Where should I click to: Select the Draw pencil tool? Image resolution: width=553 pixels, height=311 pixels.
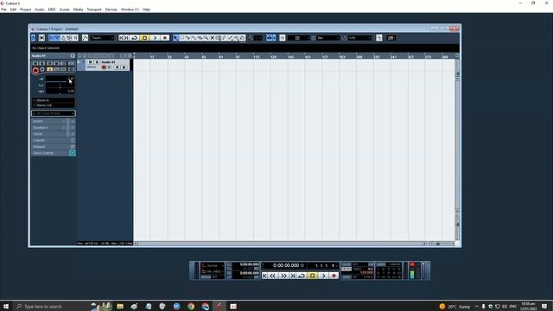[224, 38]
